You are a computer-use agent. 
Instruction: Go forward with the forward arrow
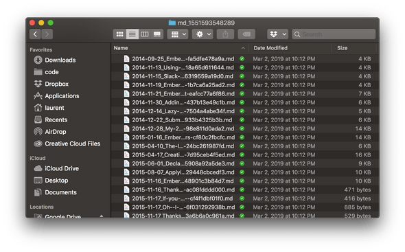point(47,34)
